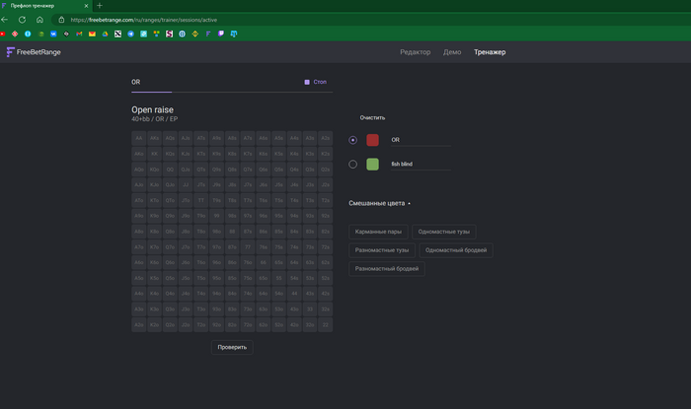Select the fish blind radio button
Image resolution: width=691 pixels, height=409 pixels.
[x=352, y=164]
